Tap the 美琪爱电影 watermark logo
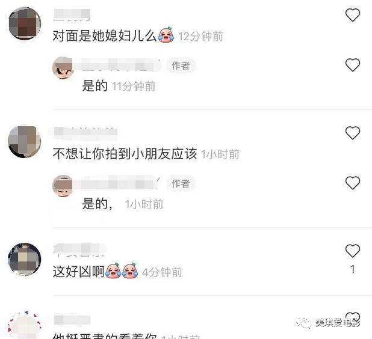372x339 pixels. [x=328, y=323]
